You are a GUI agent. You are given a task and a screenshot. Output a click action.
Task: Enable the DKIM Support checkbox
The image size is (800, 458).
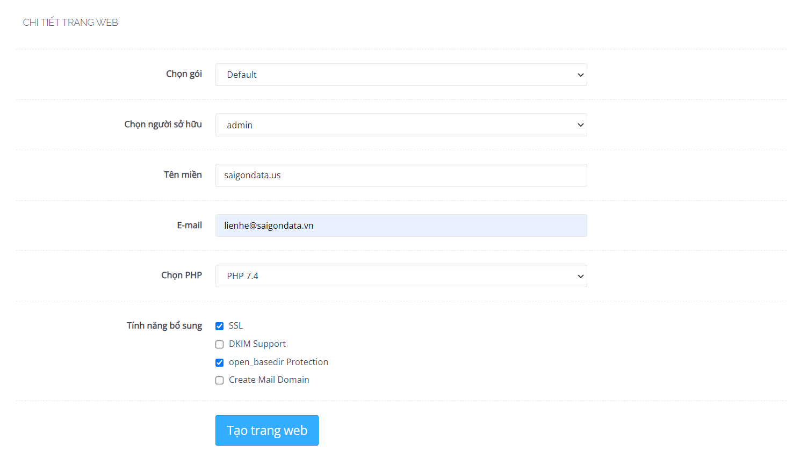point(219,344)
